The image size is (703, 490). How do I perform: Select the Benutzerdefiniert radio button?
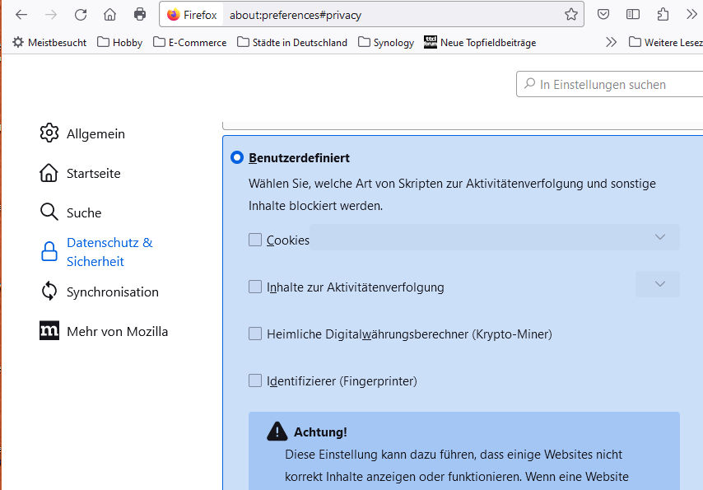pyautogui.click(x=237, y=157)
